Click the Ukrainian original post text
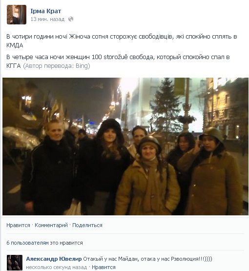Screen dimensions: 249x271 tap(122, 41)
